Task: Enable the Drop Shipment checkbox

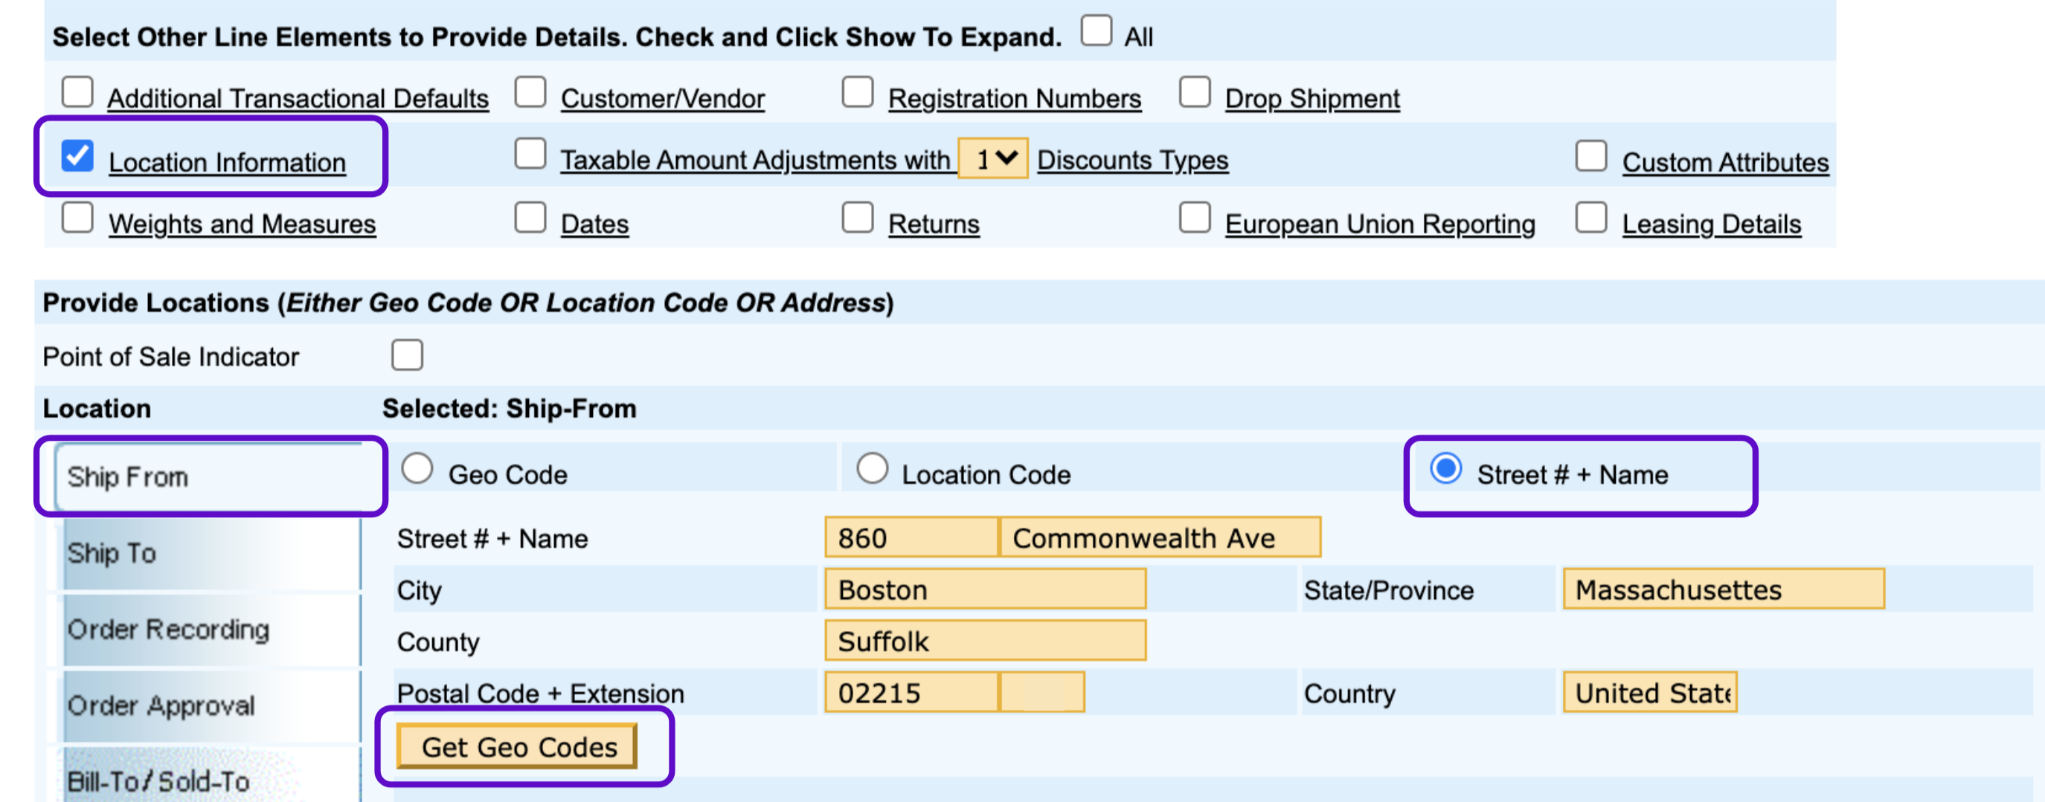Action: click(x=1194, y=92)
